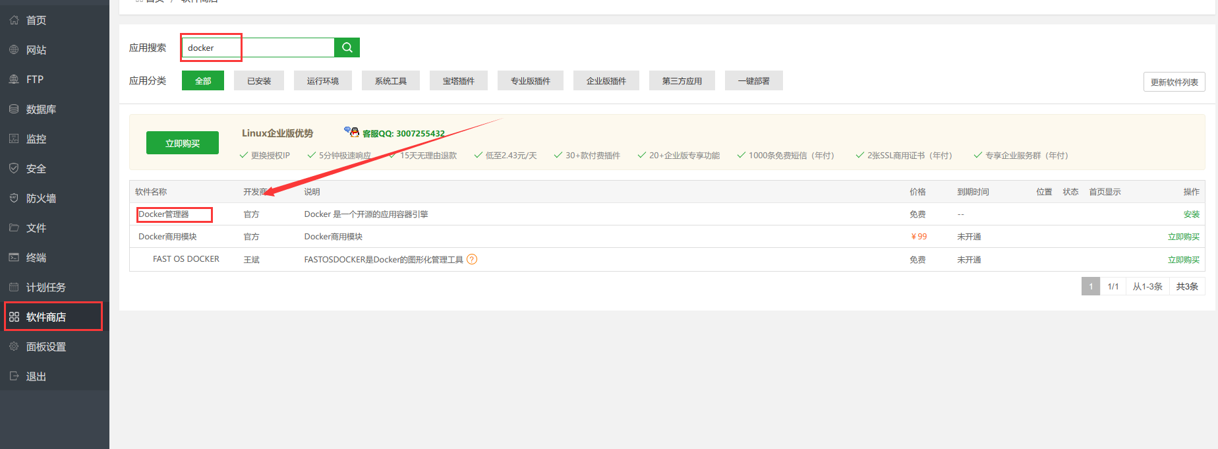Click the 软件名称 column header
Image resolution: width=1218 pixels, height=449 pixels.
coord(151,192)
